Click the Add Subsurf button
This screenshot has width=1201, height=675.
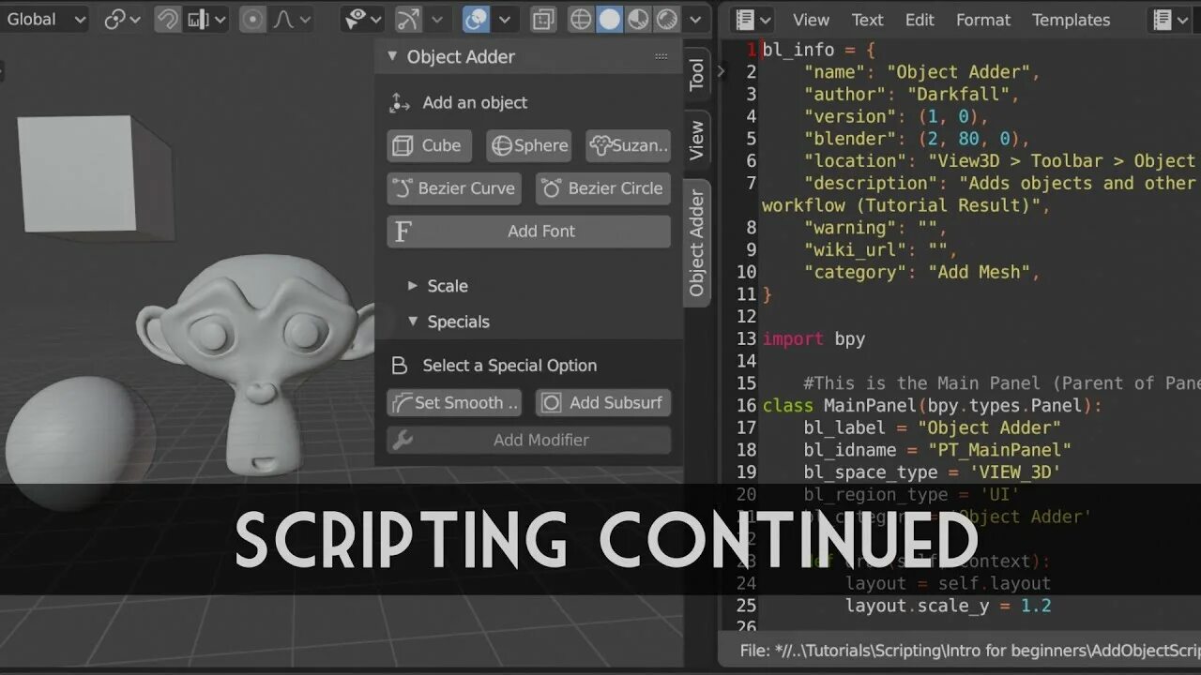pyautogui.click(x=603, y=403)
